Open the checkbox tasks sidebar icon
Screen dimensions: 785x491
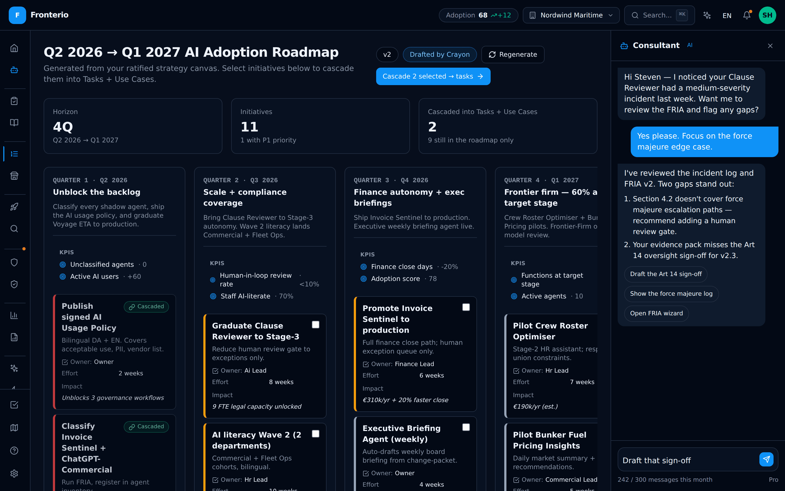14,405
